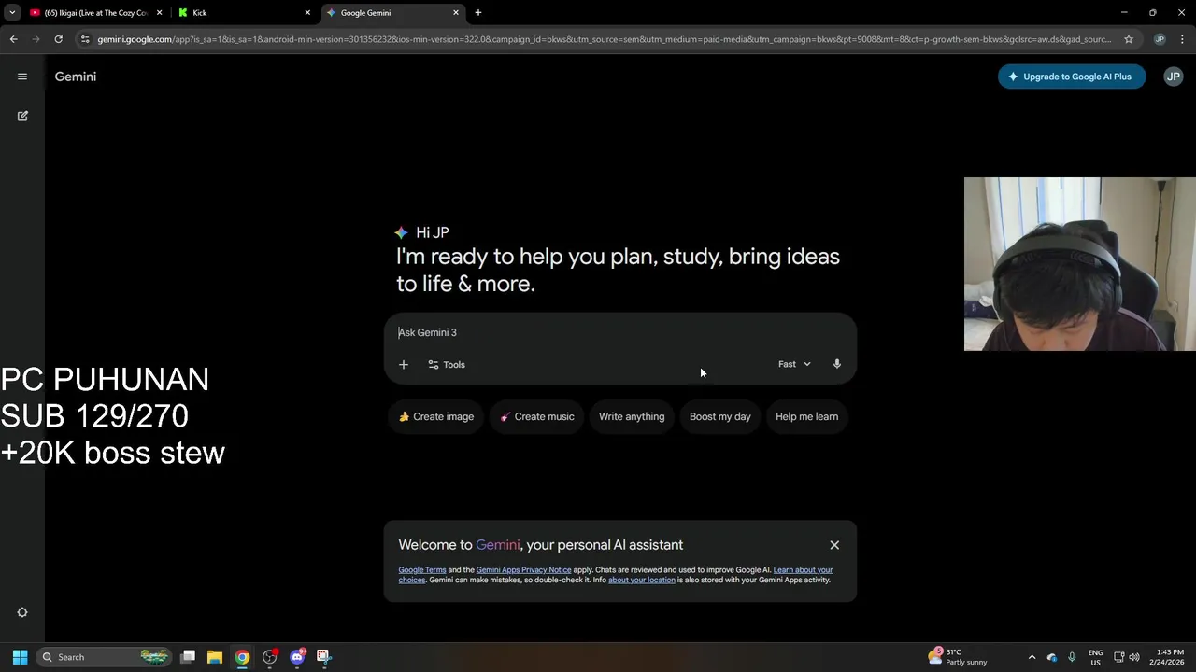Image resolution: width=1196 pixels, height=672 pixels.
Task: Choose the Create music suggestion chip
Action: 537,416
